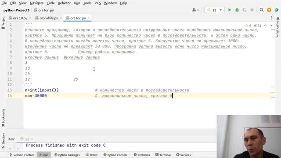The height and width of the screenshot is (158, 281).
Task: Open Search Everywhere magnifier icon
Action: click(x=262, y=10)
